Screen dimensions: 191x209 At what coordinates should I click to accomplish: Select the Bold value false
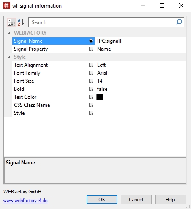tap(102, 89)
